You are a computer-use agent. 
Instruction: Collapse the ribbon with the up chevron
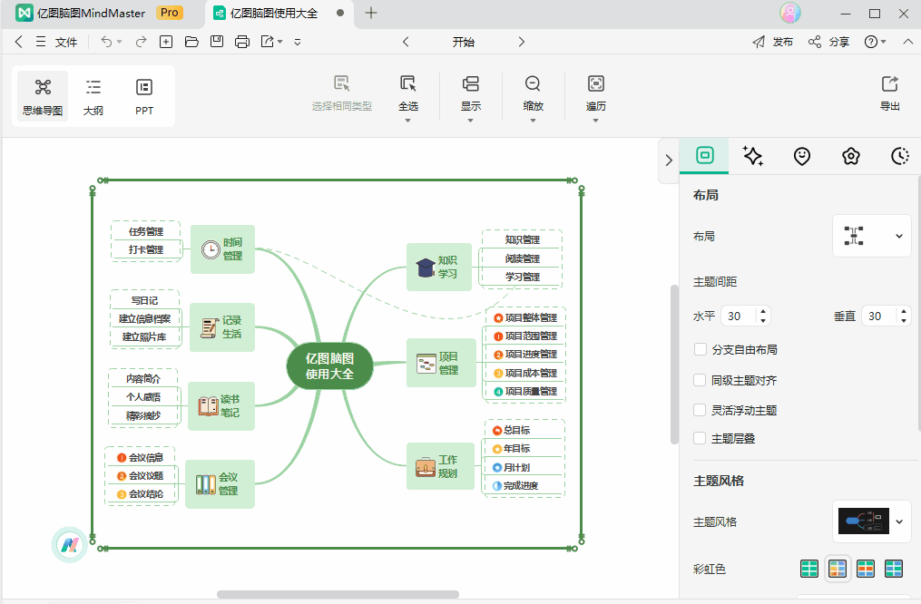(x=907, y=42)
